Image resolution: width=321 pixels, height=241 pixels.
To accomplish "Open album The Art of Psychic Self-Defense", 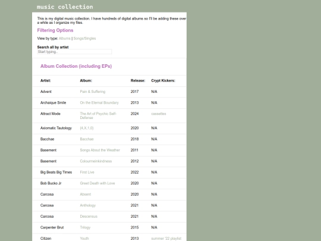I will coord(98,115).
